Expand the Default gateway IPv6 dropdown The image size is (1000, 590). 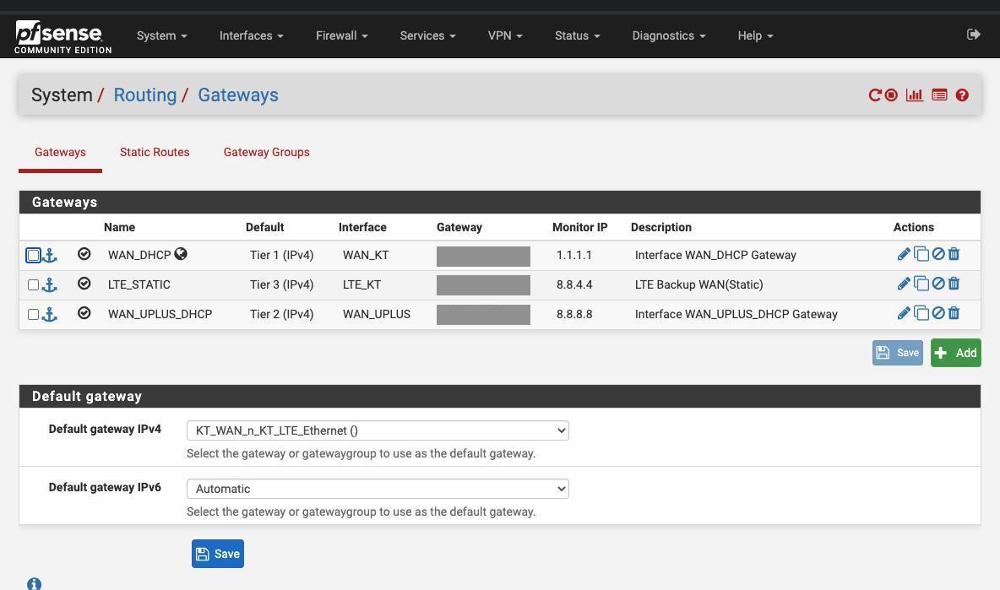[x=378, y=489]
